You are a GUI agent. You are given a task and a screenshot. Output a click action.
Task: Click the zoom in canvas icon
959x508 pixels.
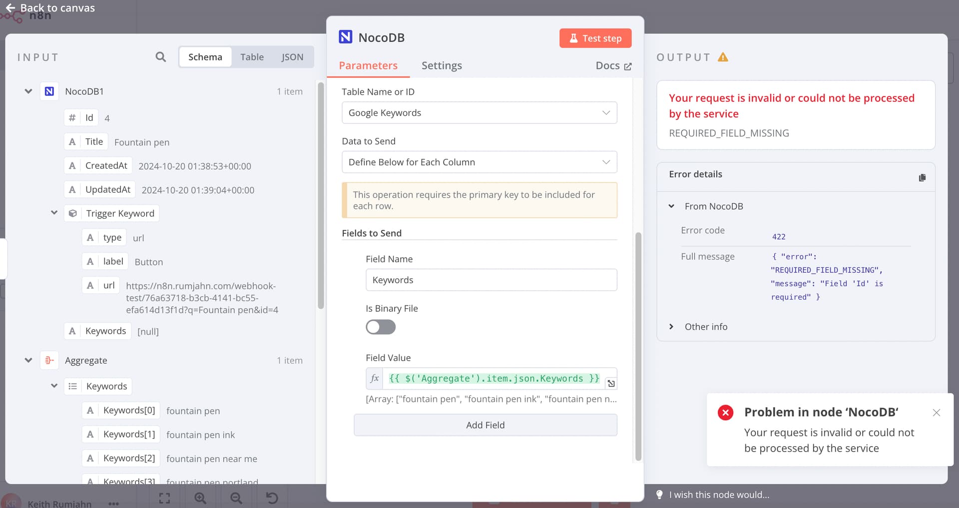(200, 498)
